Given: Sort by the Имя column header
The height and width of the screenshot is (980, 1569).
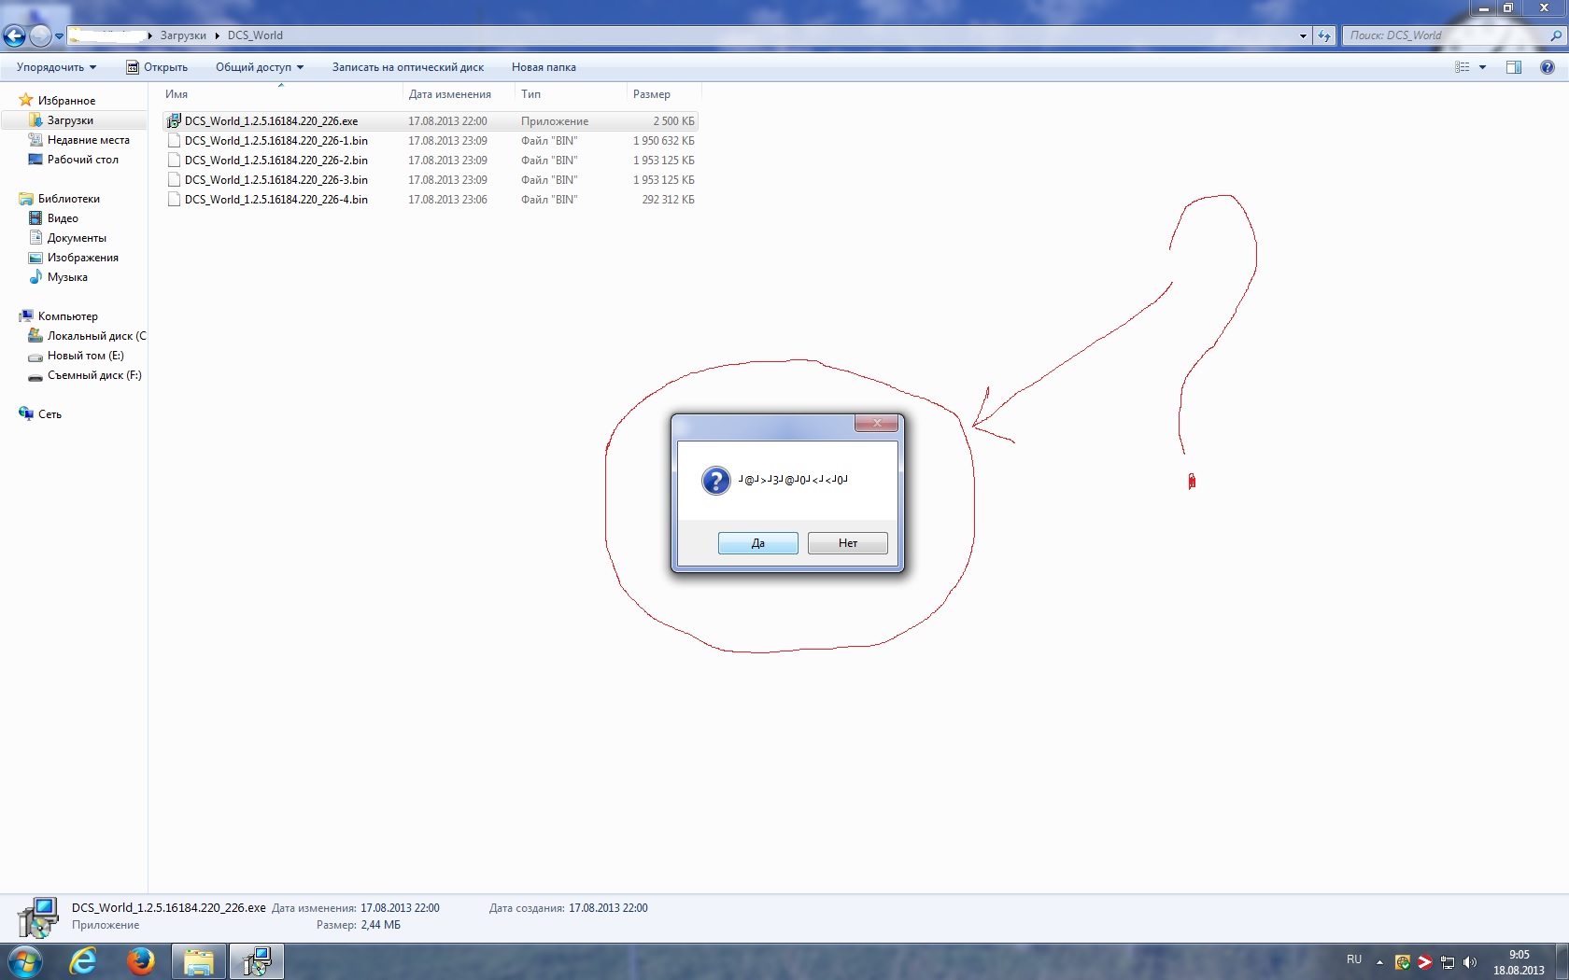Looking at the screenshot, I should point(282,94).
